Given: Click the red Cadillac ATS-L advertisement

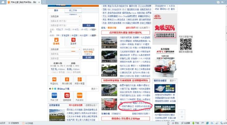Looking at the screenshot, I should [165, 62].
